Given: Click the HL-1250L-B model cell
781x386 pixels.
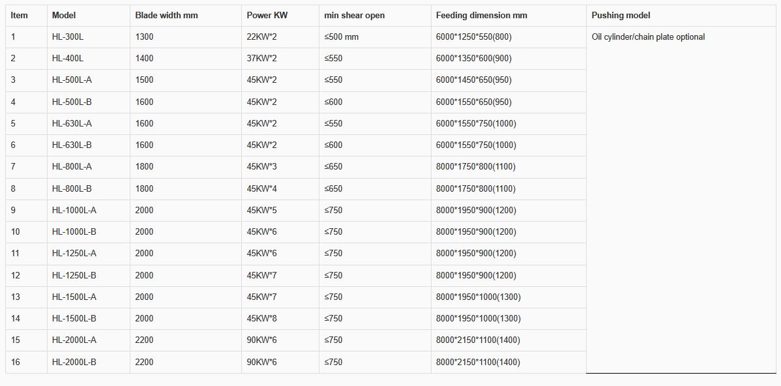Looking at the screenshot, I should click(74, 275).
